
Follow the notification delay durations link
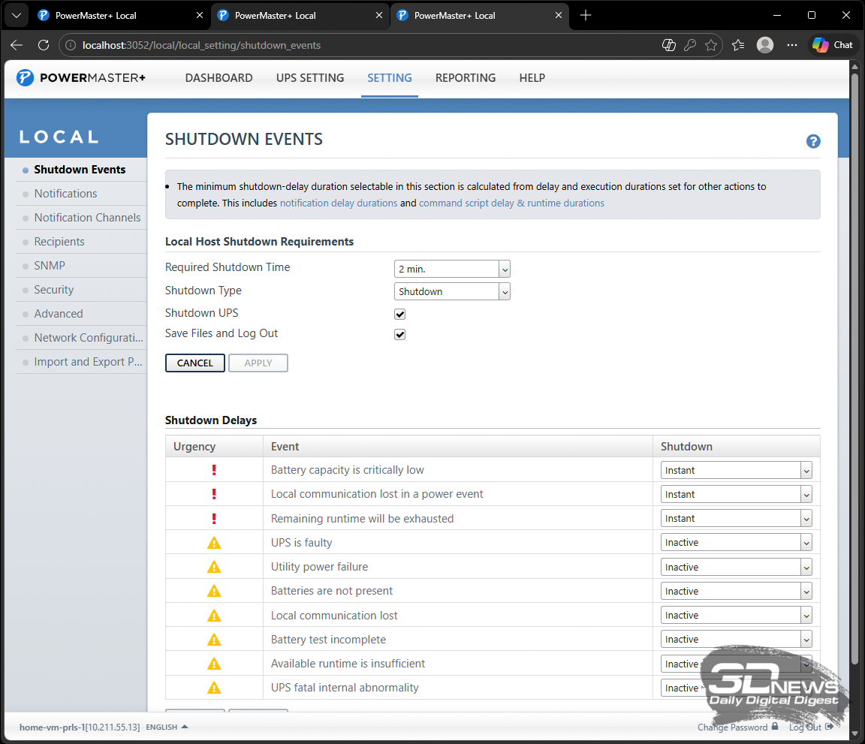[339, 203]
